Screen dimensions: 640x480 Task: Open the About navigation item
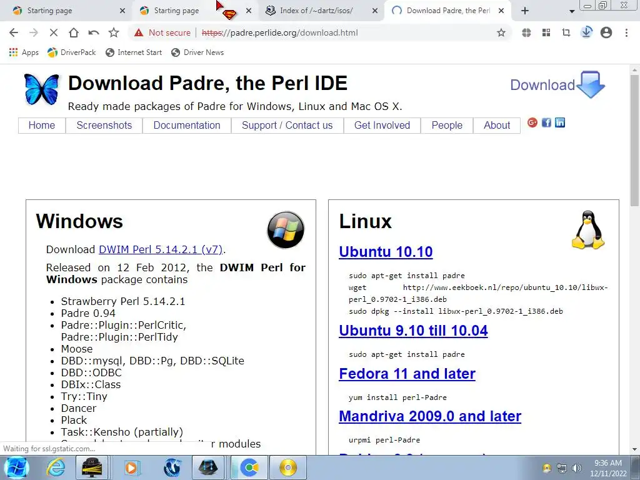[x=497, y=125]
